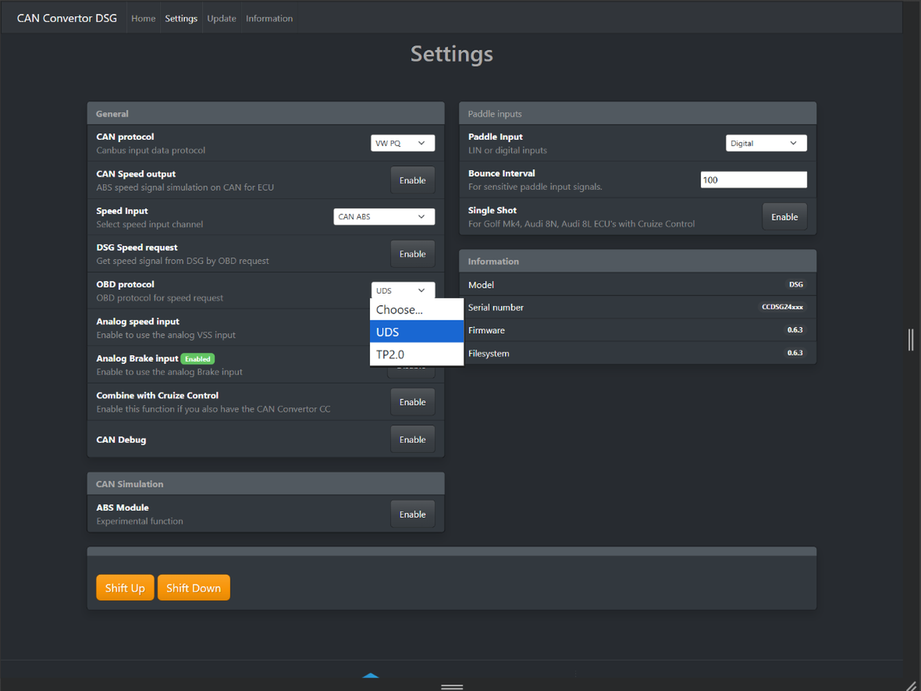
Task: Open the Information nav link
Action: [269, 18]
